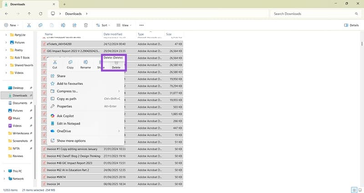Toggle the Details pane button
This screenshot has height=193, width=364.
[x=351, y=25]
